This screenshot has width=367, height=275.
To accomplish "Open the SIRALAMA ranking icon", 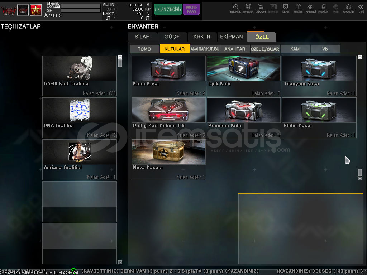I will (248, 9).
